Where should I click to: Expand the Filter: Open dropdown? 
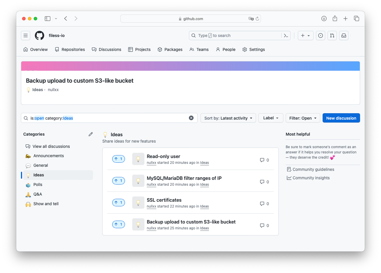click(303, 118)
